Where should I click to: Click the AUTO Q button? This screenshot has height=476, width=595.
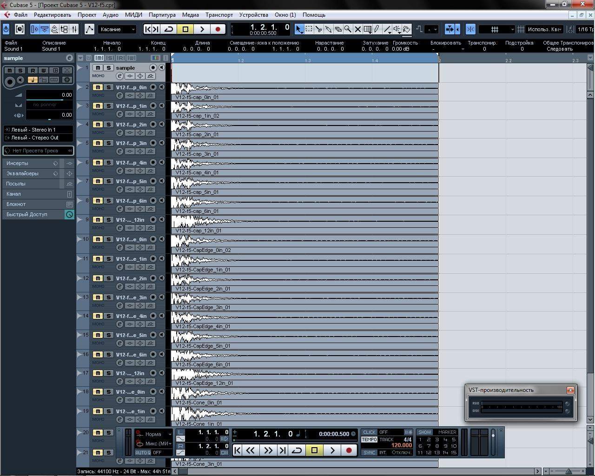143,453
